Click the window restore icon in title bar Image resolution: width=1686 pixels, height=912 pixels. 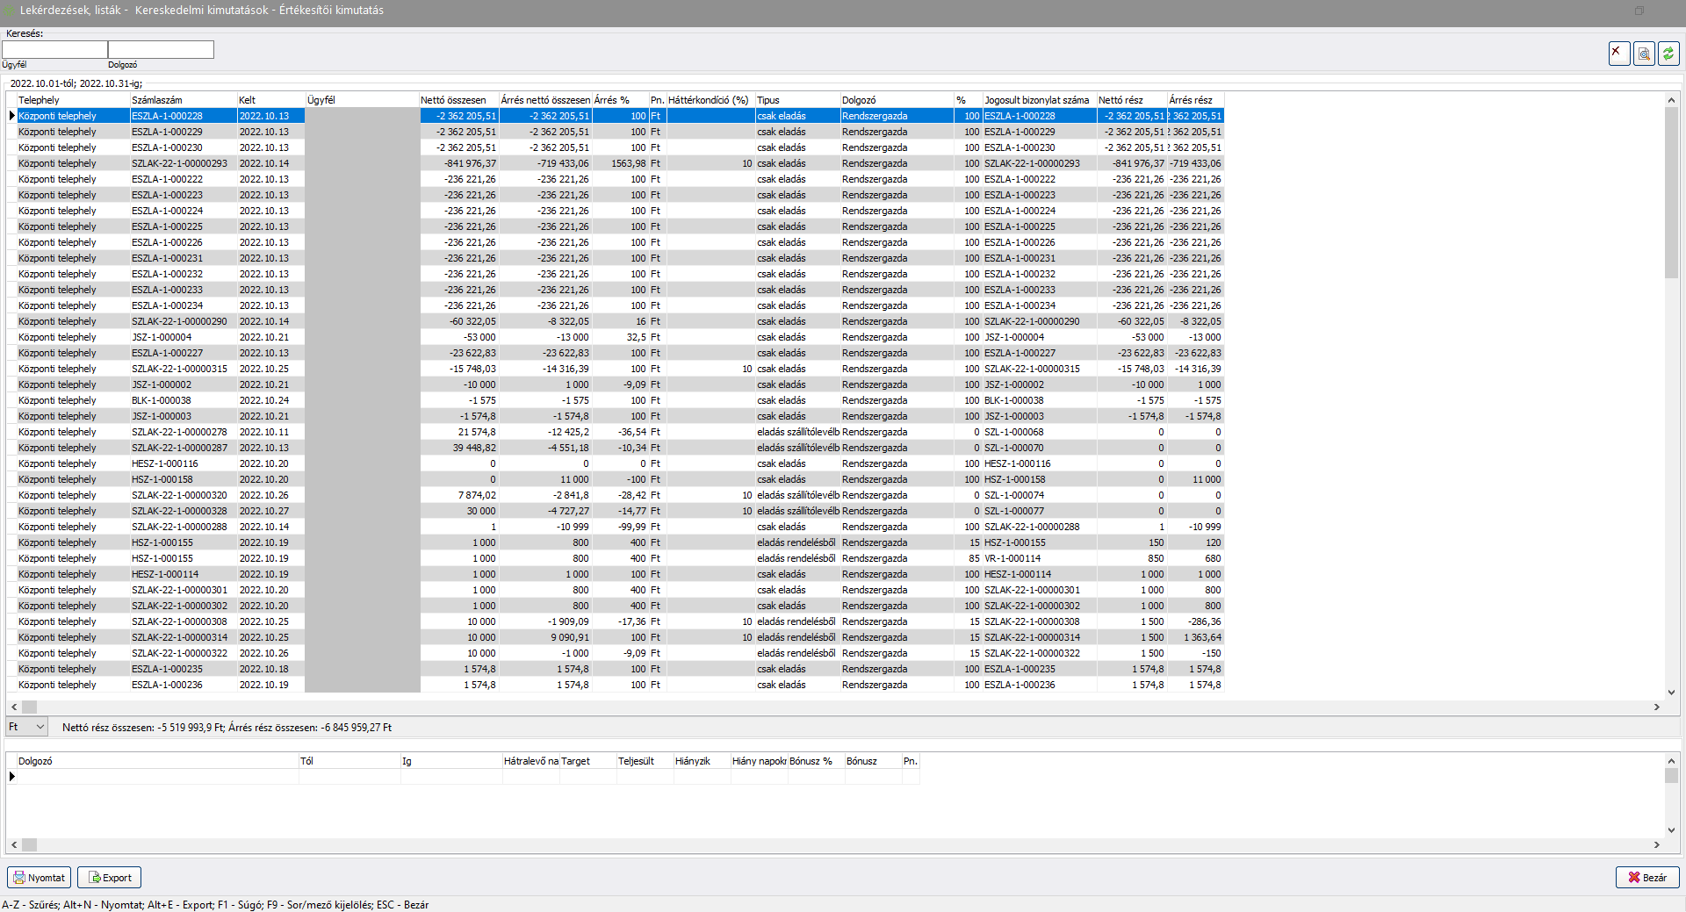[x=1639, y=11]
